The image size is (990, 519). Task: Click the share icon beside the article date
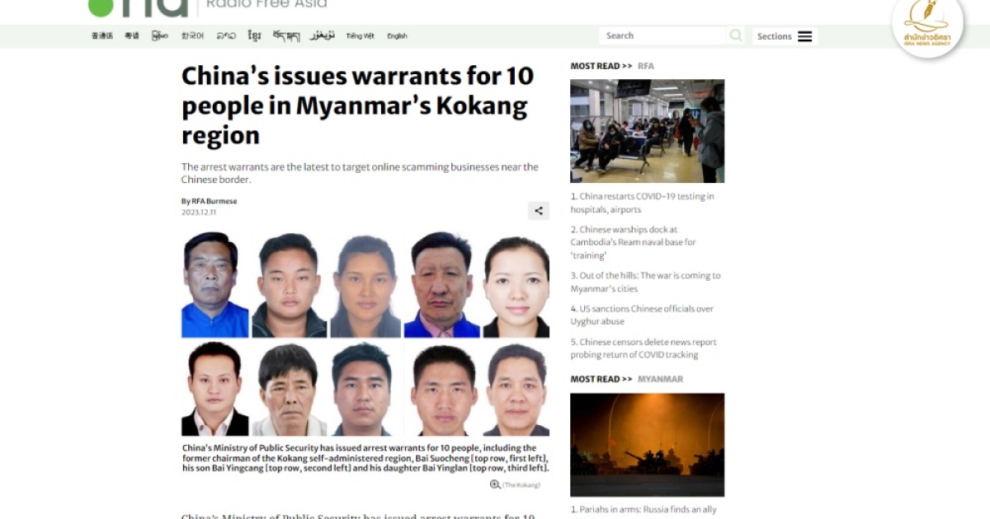coord(539,211)
